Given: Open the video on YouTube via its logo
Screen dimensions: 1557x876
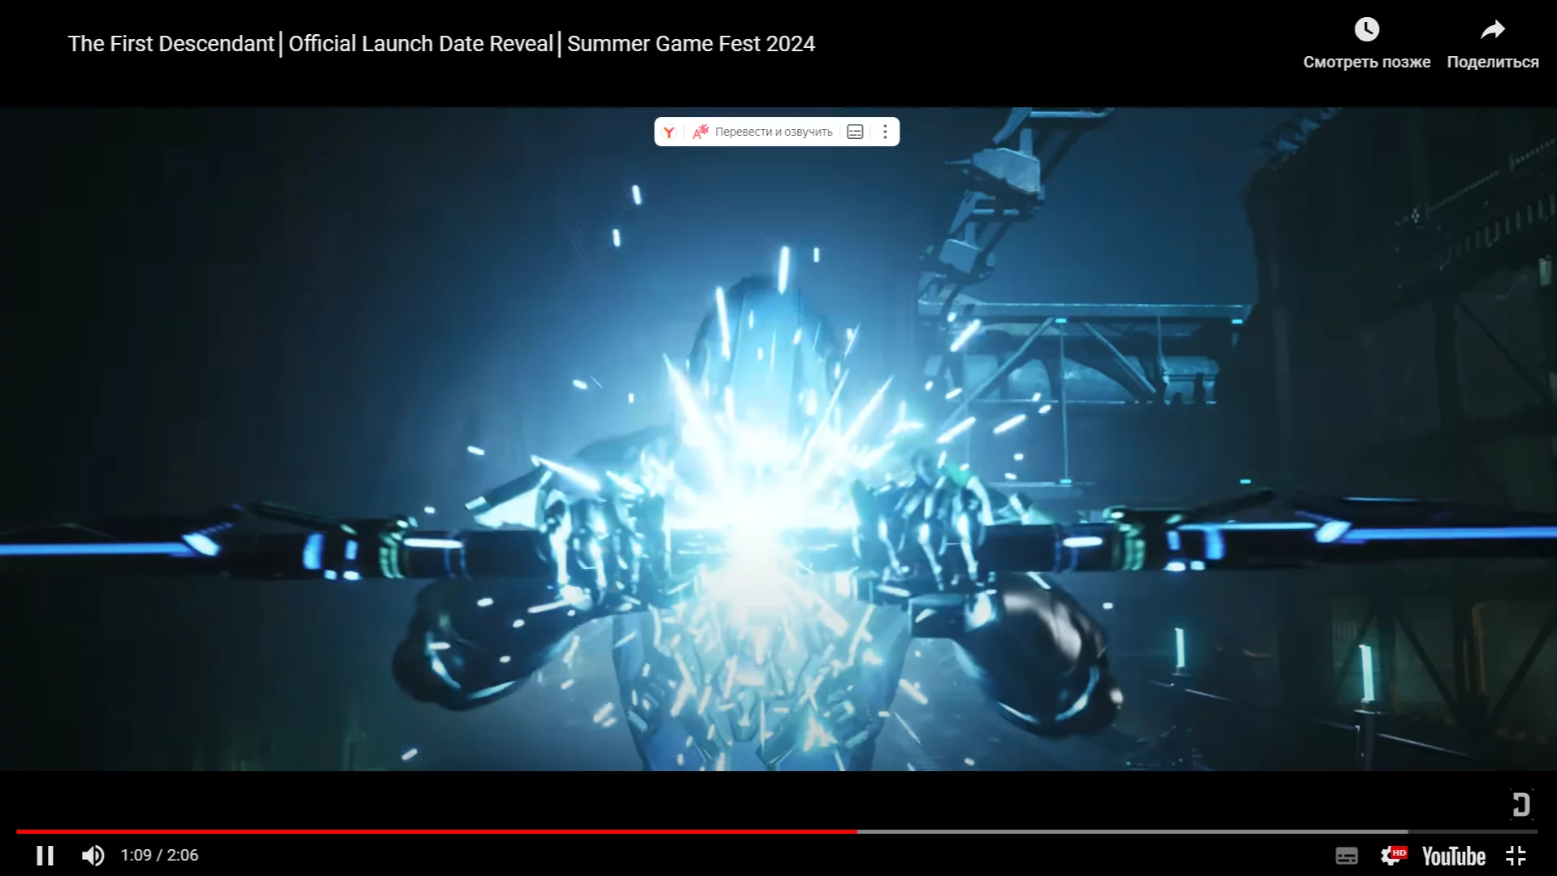Looking at the screenshot, I should (1453, 856).
